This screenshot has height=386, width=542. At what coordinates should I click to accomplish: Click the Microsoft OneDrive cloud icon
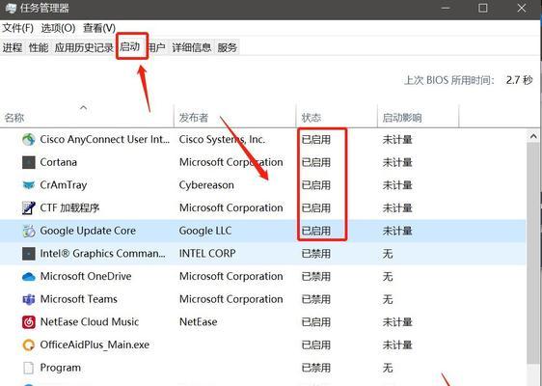29,277
